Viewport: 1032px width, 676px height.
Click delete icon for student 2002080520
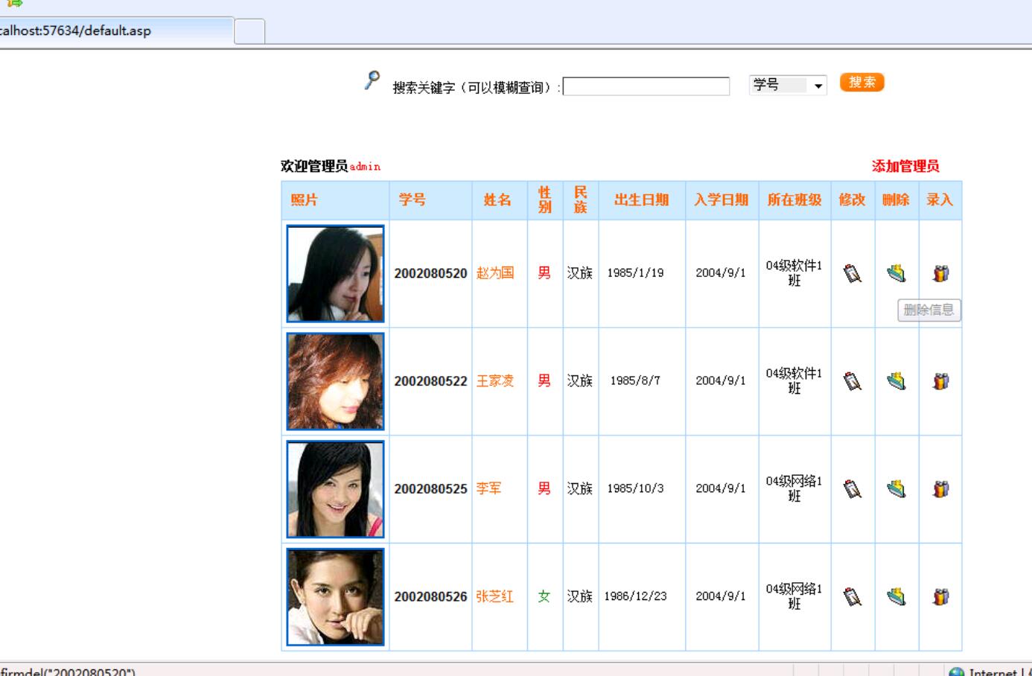tap(896, 274)
